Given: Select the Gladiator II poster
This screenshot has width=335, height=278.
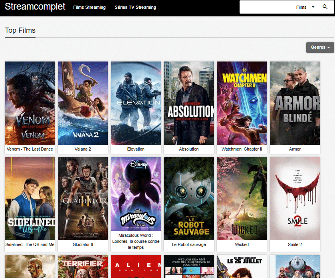Looking at the screenshot, I should (83, 199).
